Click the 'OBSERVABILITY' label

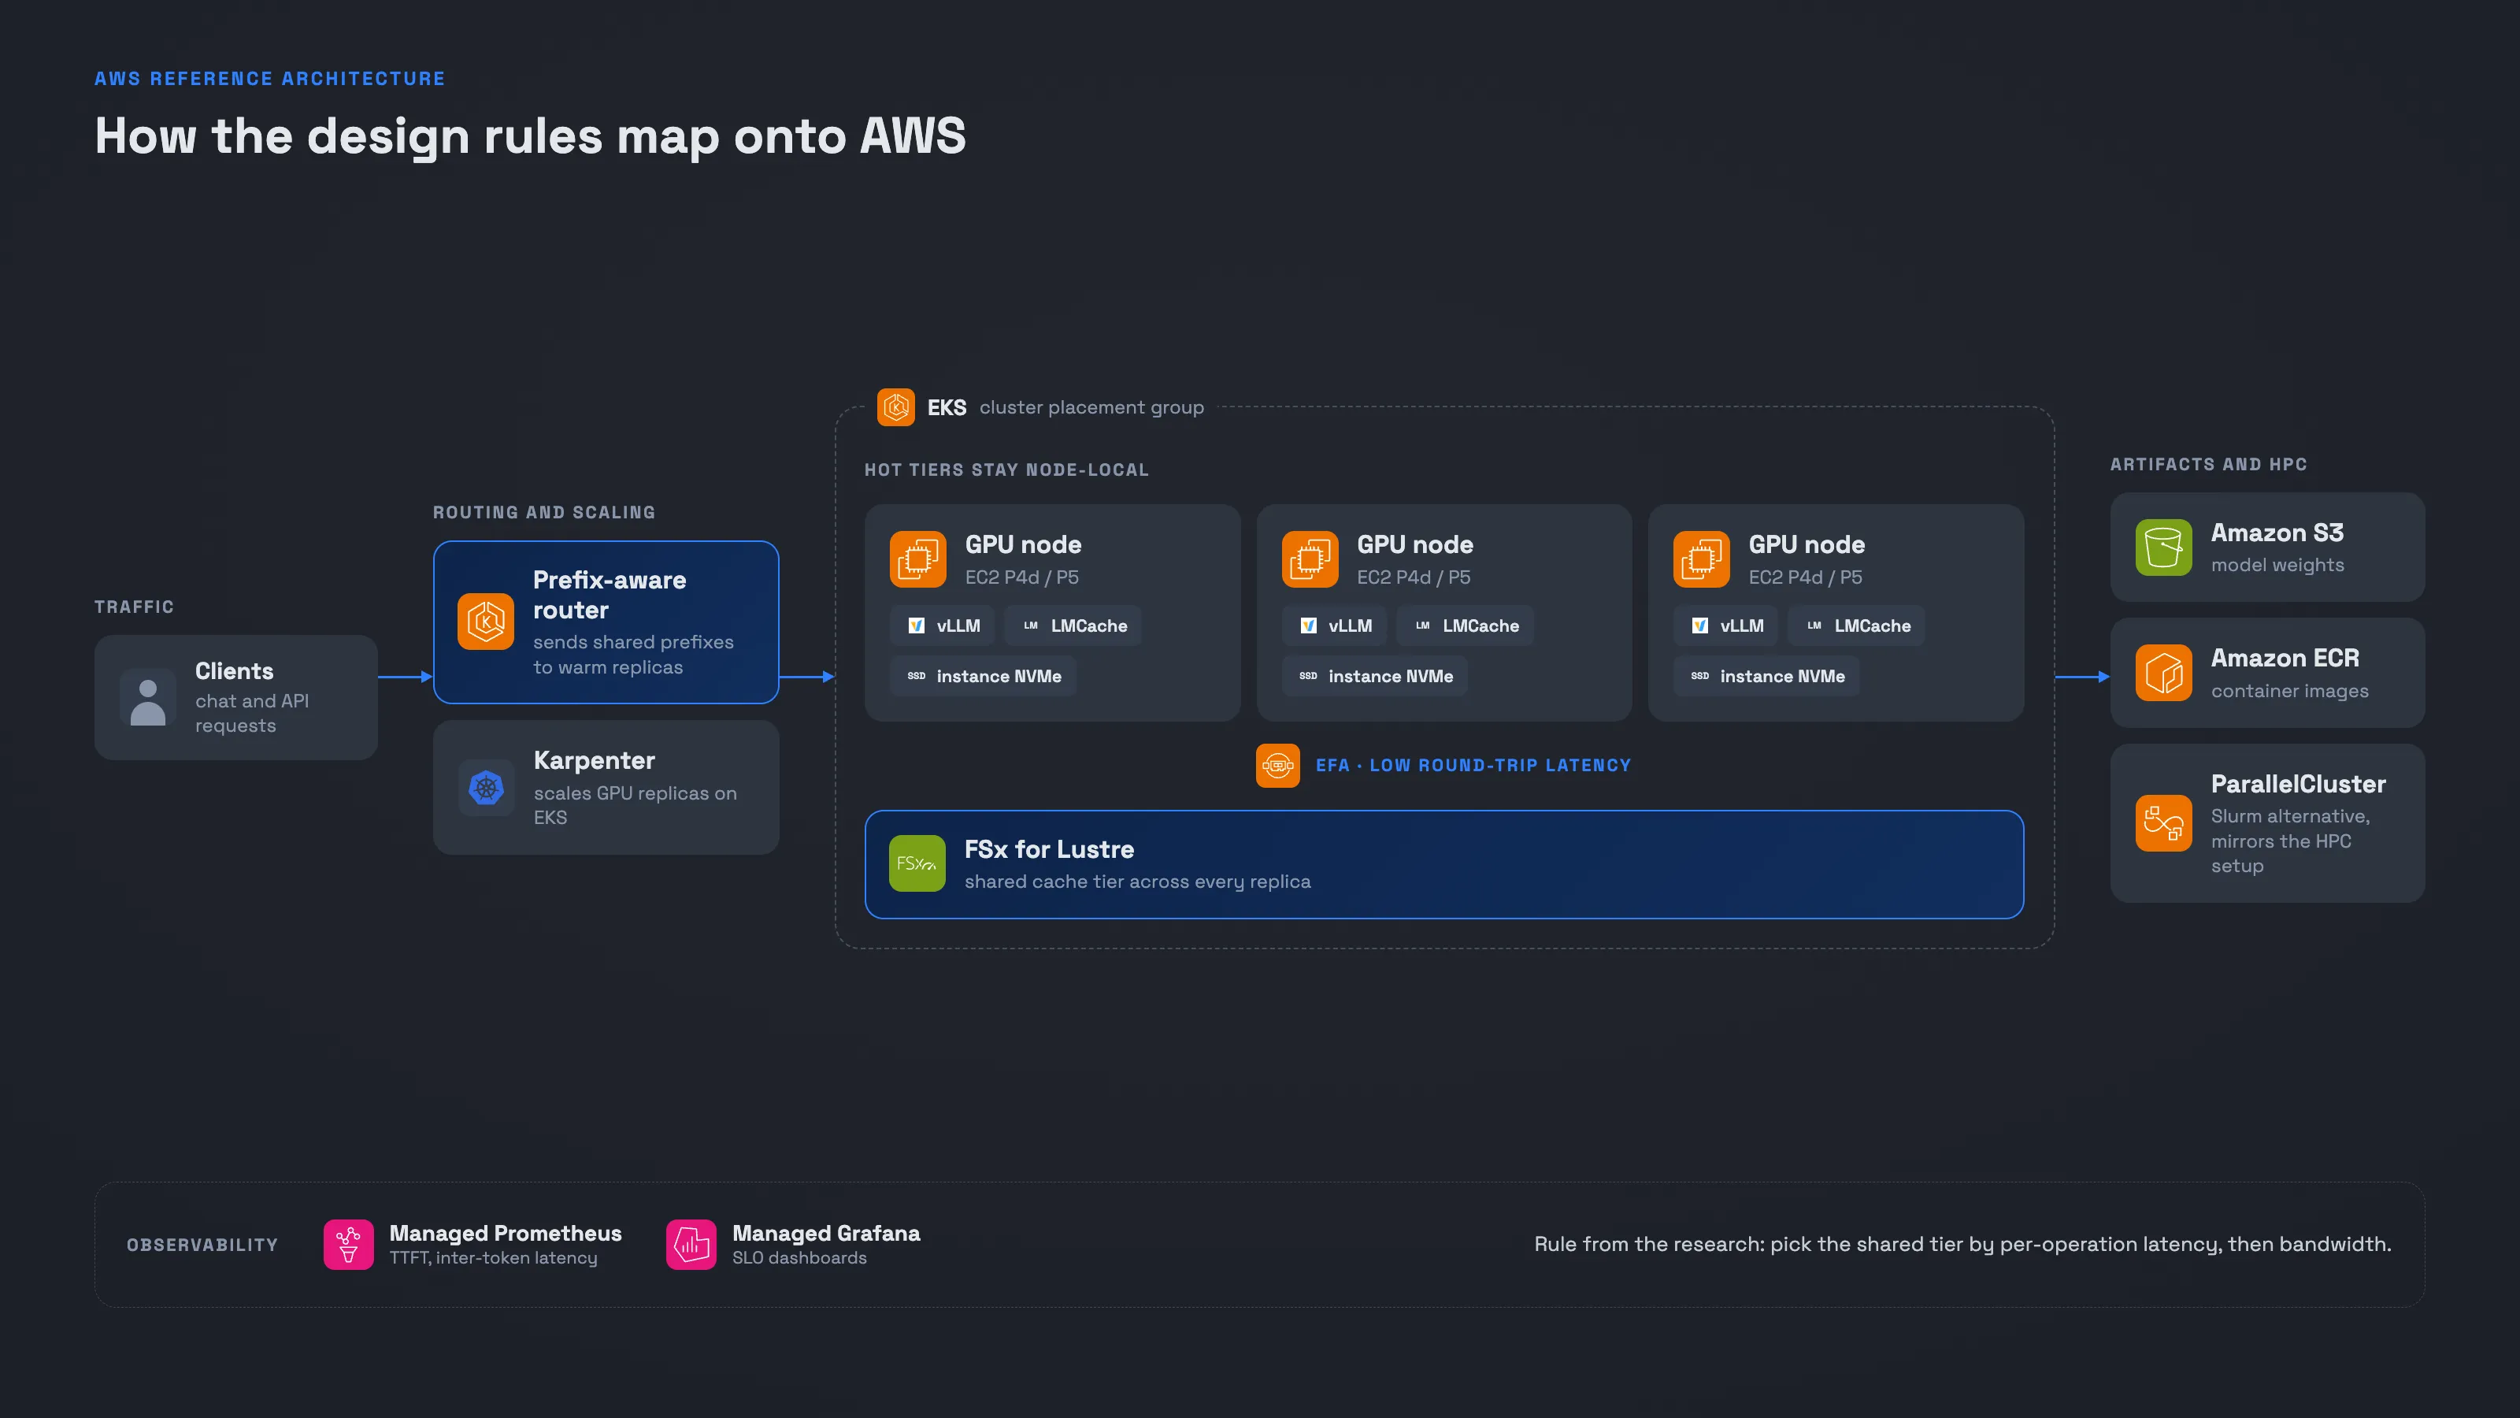coord(202,1245)
